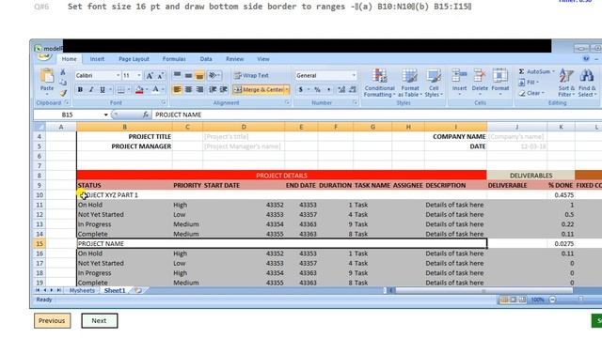
Task: Click the Select All corner box
Action: tap(40, 127)
